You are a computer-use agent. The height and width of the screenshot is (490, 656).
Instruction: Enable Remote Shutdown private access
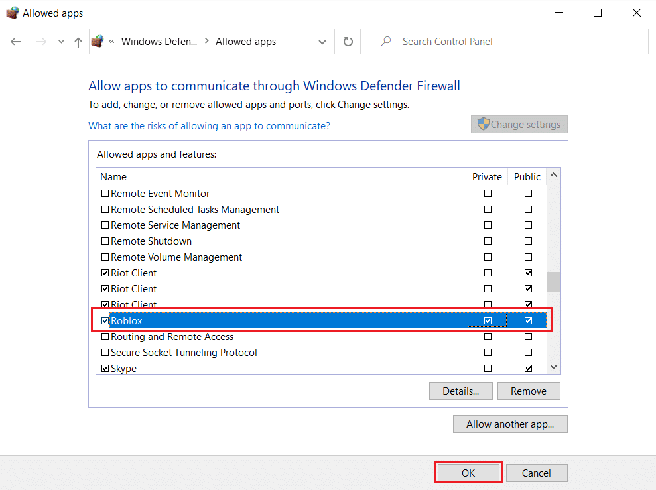488,241
